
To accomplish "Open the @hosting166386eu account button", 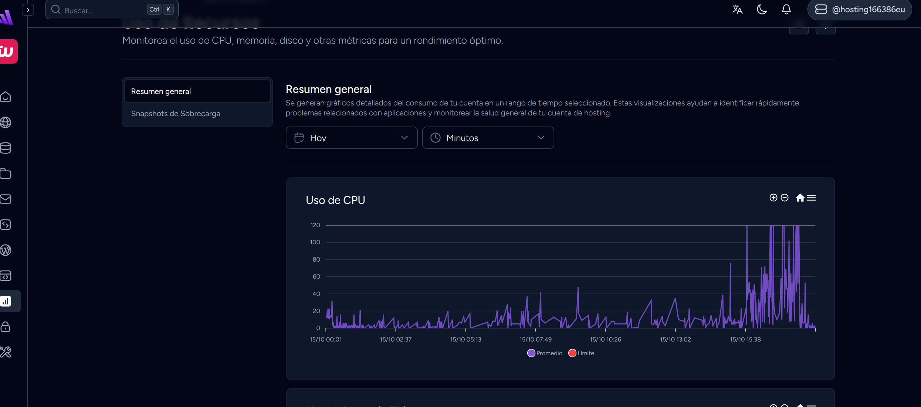I will point(860,10).
